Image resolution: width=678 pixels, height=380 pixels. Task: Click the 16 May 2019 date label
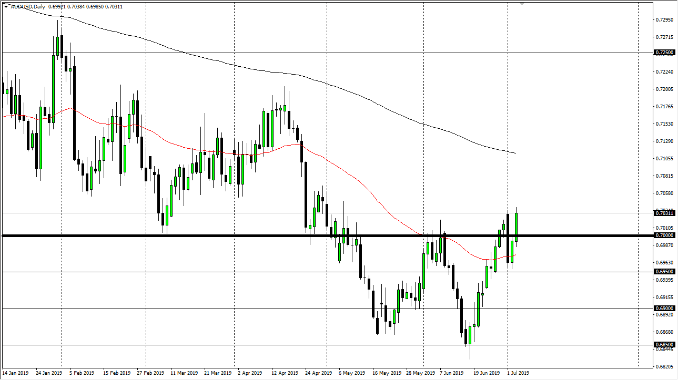385,373
